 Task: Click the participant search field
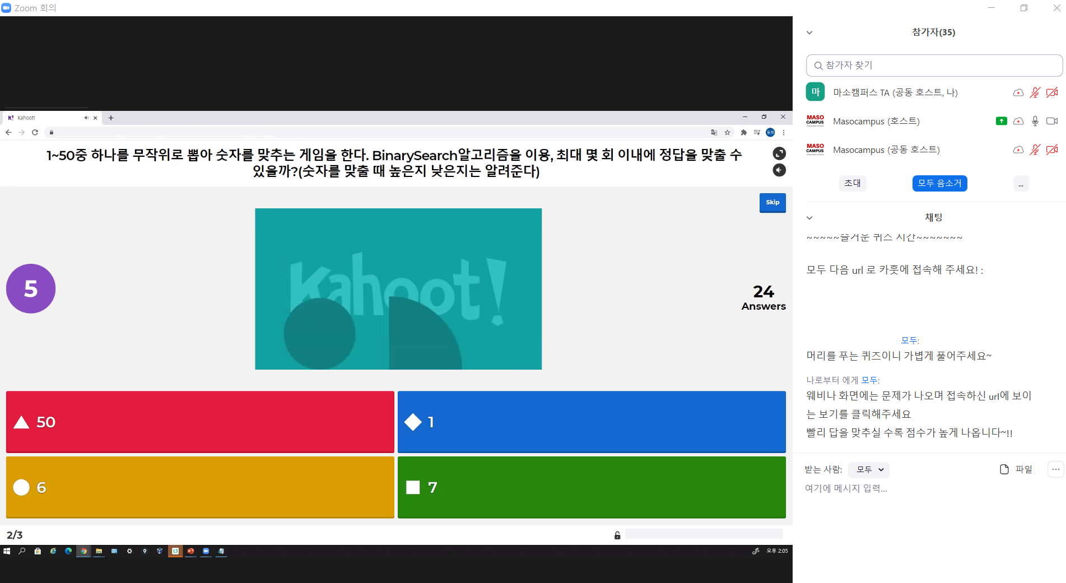[x=934, y=66]
